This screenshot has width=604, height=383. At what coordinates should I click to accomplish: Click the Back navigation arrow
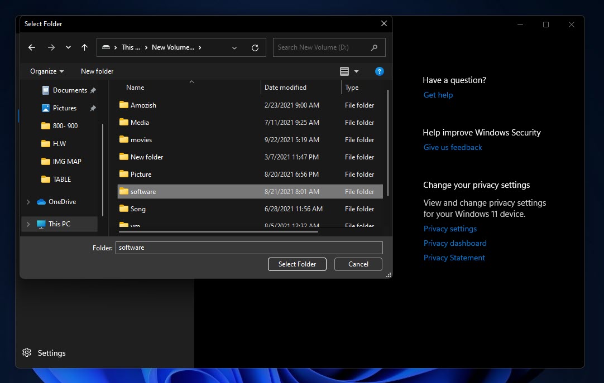click(x=32, y=47)
